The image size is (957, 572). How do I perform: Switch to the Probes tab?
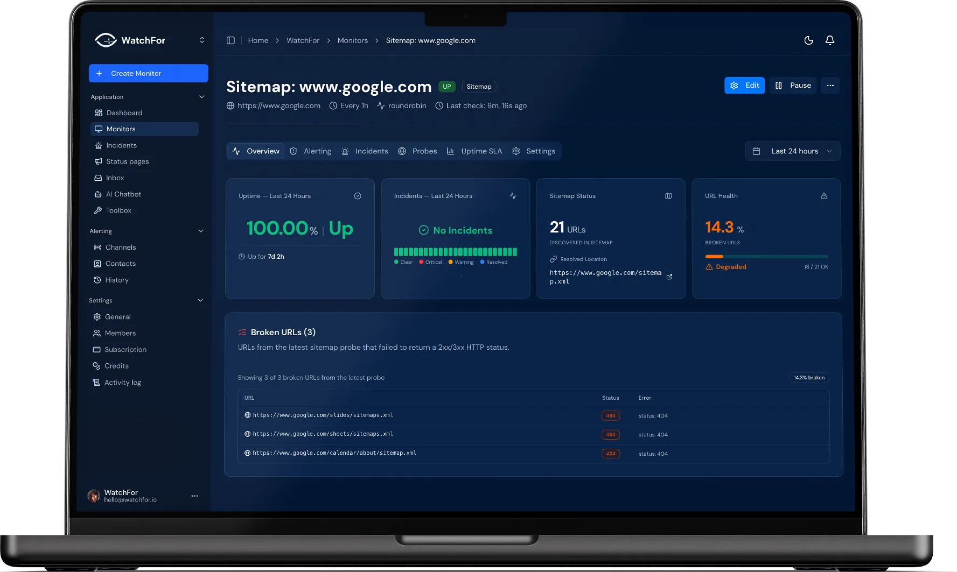[417, 151]
